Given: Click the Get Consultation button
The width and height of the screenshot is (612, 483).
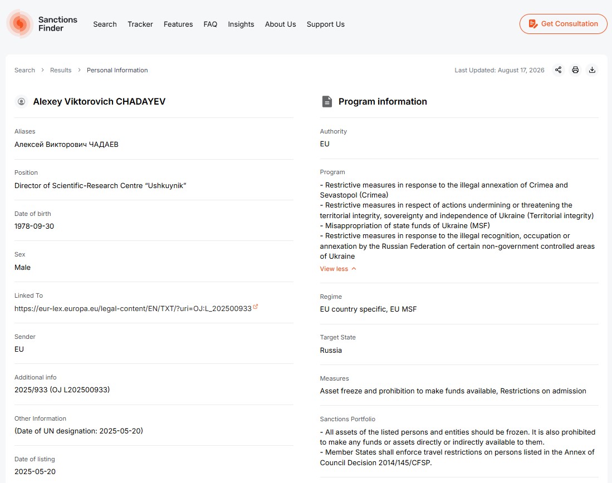Looking at the screenshot, I should pyautogui.click(x=563, y=24).
